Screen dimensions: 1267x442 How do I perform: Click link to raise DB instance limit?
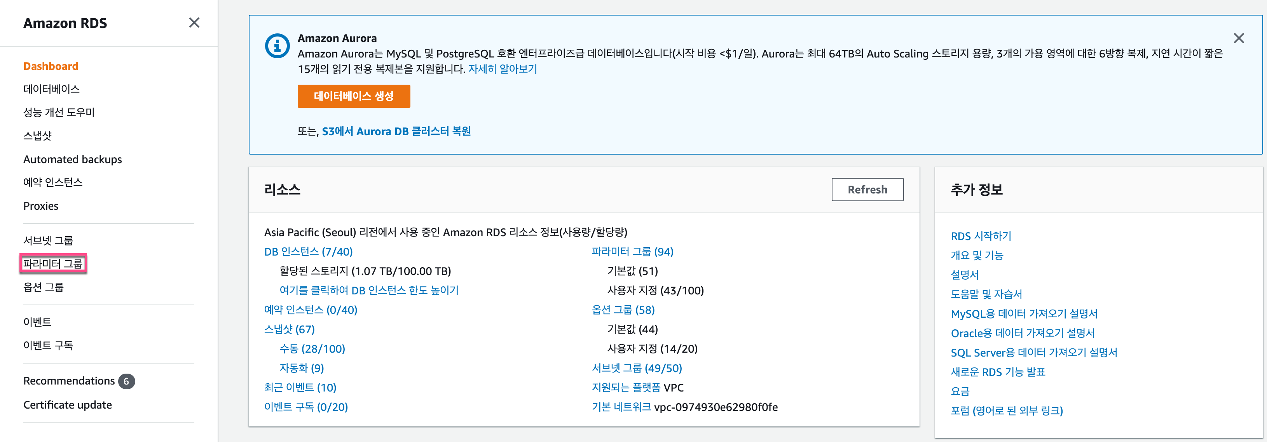point(368,291)
